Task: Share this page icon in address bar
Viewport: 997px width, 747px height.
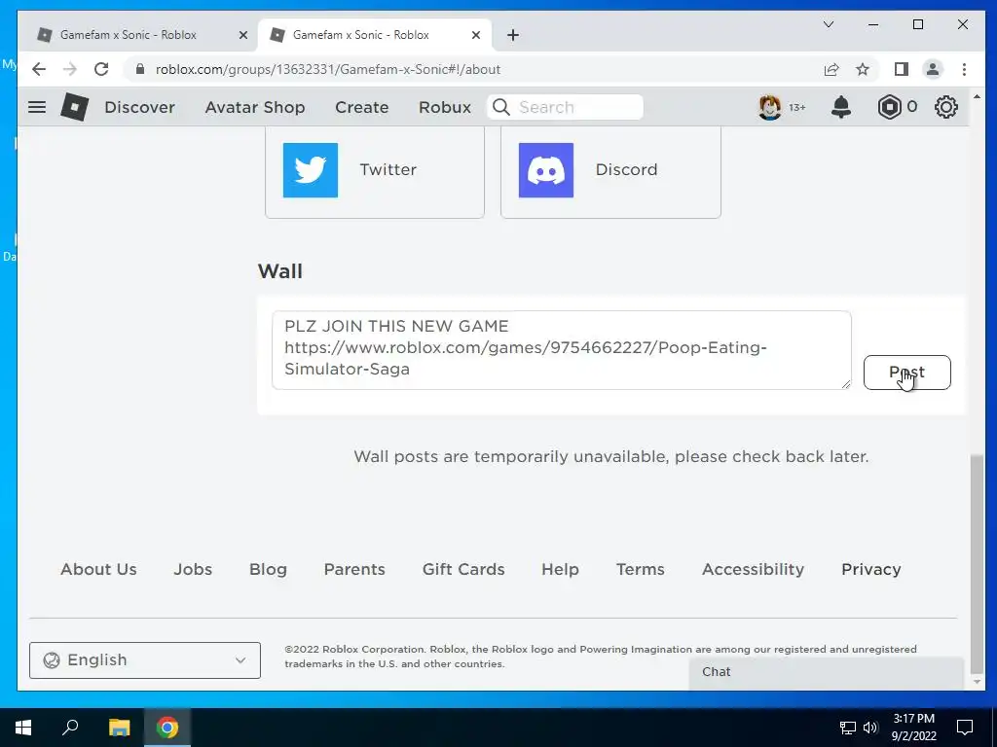Action: click(x=831, y=69)
